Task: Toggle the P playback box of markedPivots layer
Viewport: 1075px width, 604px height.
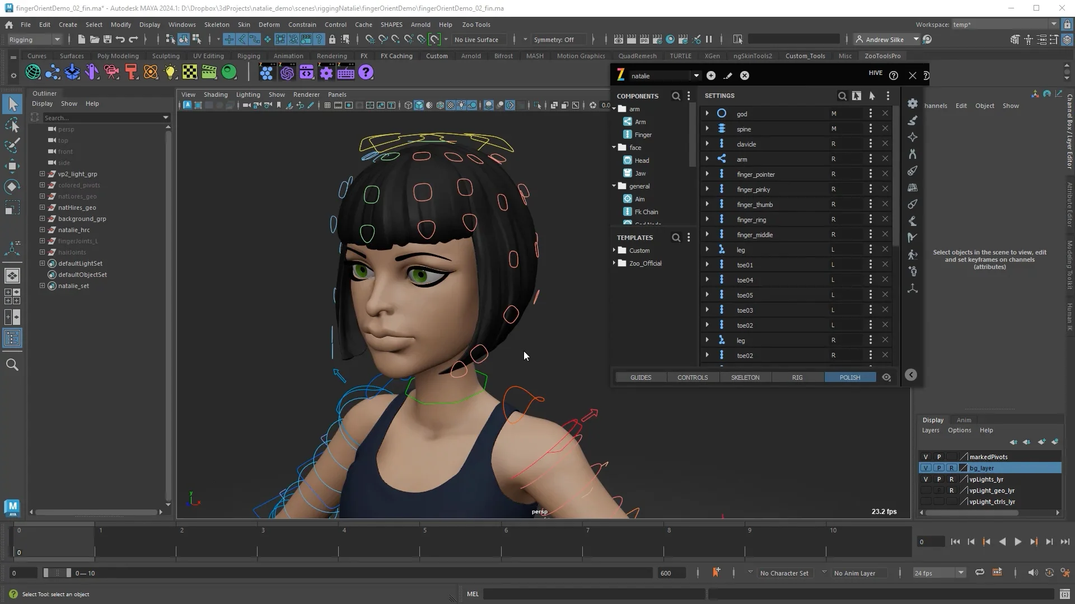Action: coord(939,457)
